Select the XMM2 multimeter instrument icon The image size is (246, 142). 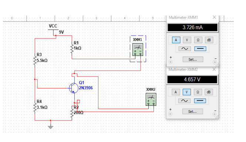151,99
